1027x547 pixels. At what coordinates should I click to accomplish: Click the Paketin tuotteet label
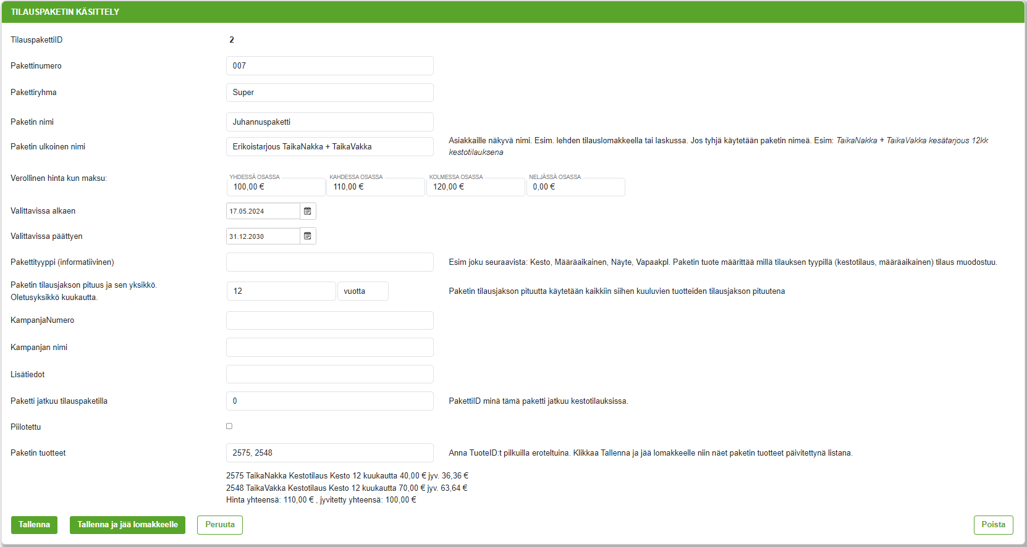(38, 453)
